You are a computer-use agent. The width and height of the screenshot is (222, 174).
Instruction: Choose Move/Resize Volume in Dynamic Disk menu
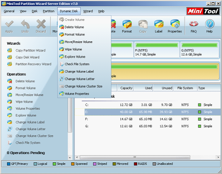84,42
